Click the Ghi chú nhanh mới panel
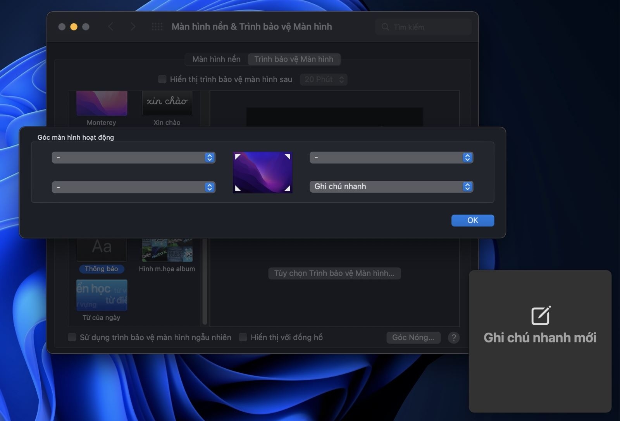Image resolution: width=620 pixels, height=421 pixels. pos(540,341)
